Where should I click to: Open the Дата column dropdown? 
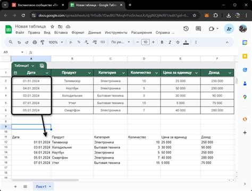(47, 73)
